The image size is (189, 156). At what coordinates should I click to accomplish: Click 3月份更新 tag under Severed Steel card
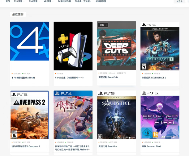coord(146,142)
